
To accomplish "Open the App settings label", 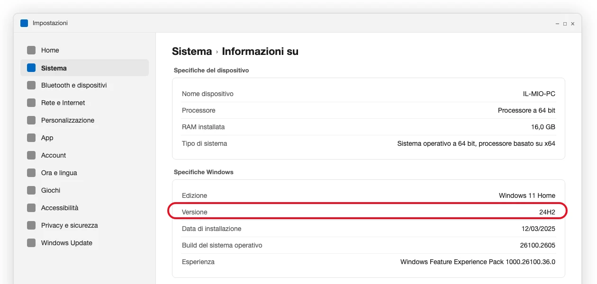I will [47, 138].
